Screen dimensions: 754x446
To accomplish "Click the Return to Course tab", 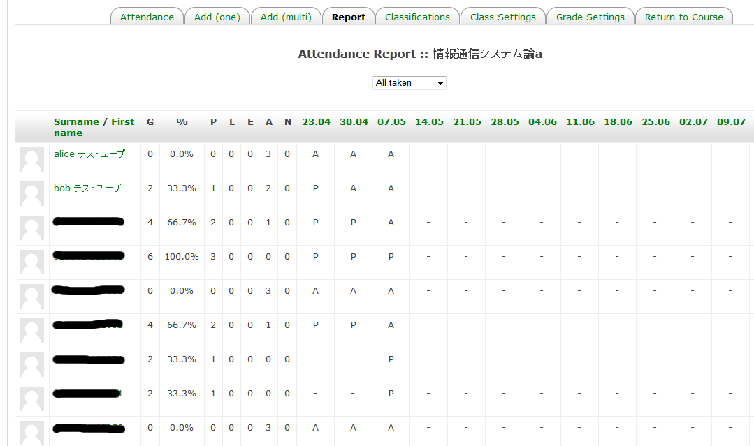I will click(x=683, y=17).
